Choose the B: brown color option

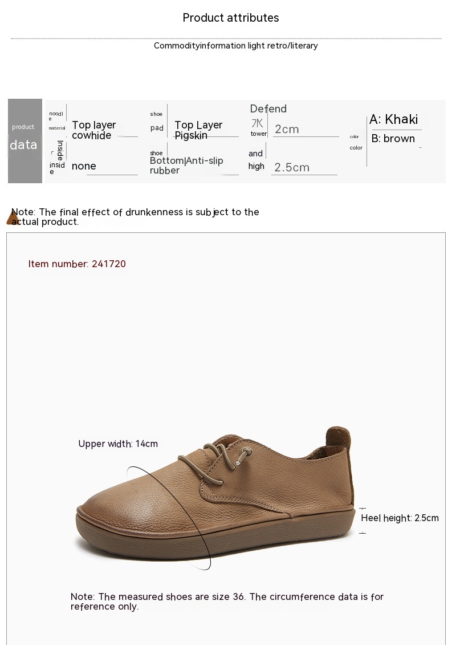point(393,139)
